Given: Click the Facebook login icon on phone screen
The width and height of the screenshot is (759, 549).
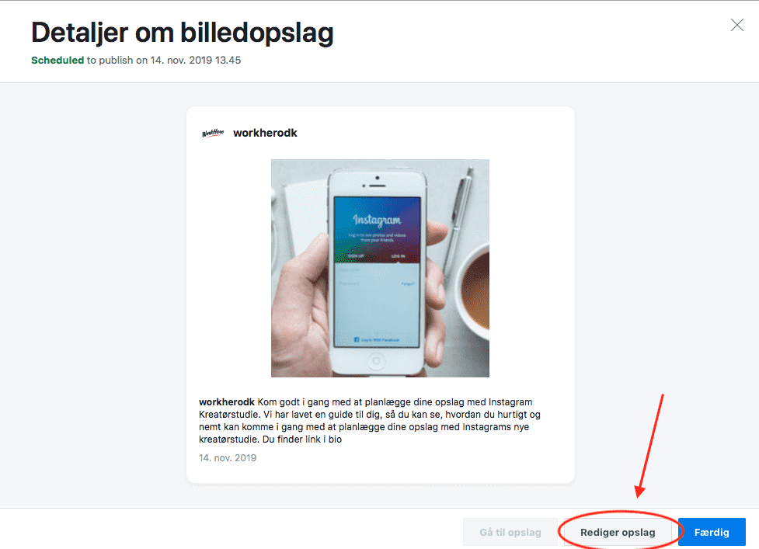Looking at the screenshot, I should coord(357,340).
